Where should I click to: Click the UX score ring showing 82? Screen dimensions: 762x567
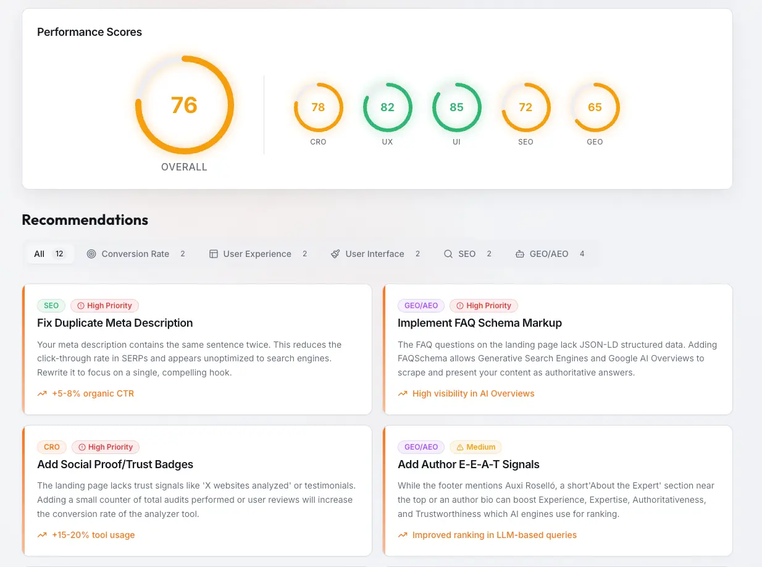(387, 107)
